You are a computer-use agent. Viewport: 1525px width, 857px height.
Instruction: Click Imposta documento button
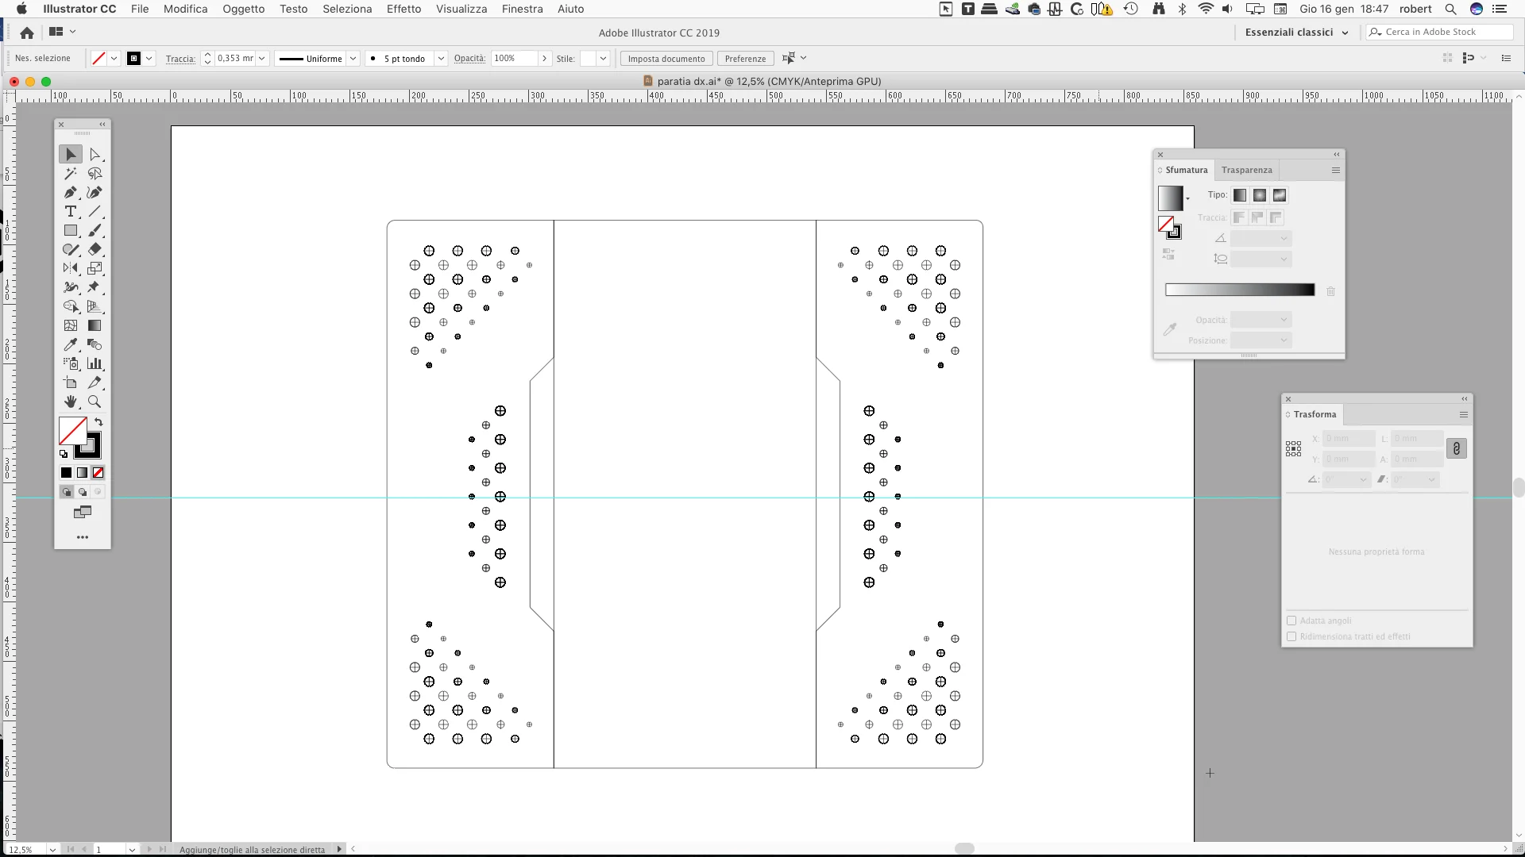click(666, 59)
